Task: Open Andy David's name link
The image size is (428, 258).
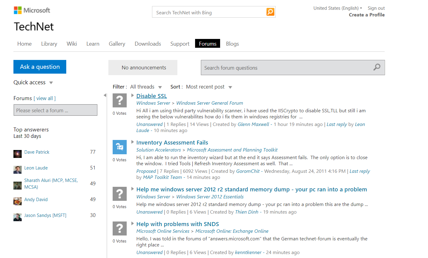Action: point(36,200)
